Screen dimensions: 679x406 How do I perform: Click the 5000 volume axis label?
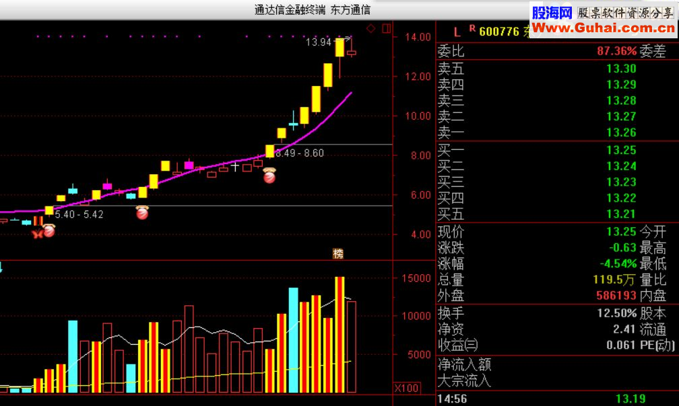pyautogui.click(x=419, y=355)
